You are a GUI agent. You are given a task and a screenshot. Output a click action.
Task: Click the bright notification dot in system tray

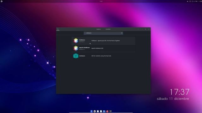click(x=187, y=1)
